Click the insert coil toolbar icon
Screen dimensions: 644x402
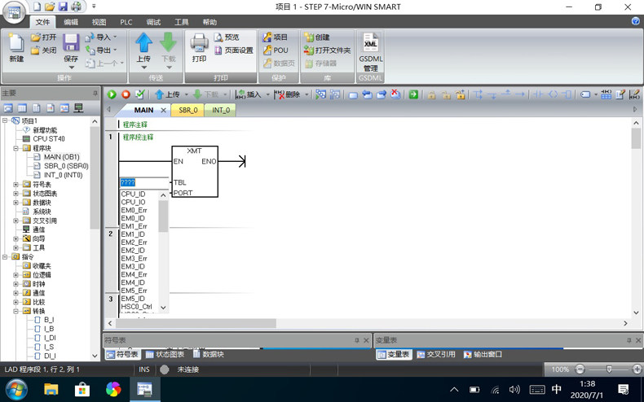point(553,94)
